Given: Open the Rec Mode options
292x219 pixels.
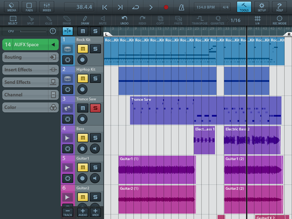Looking at the screenshot, I should [279, 20].
